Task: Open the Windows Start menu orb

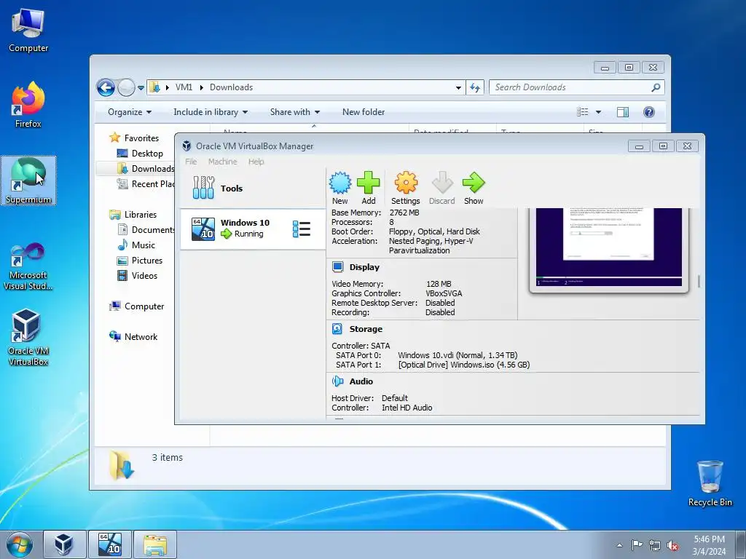Action: (20, 544)
